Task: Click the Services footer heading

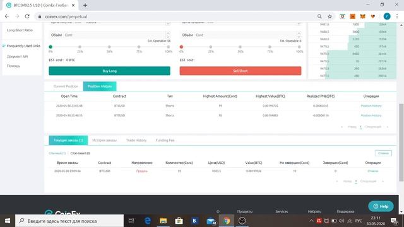Action: 282,211
